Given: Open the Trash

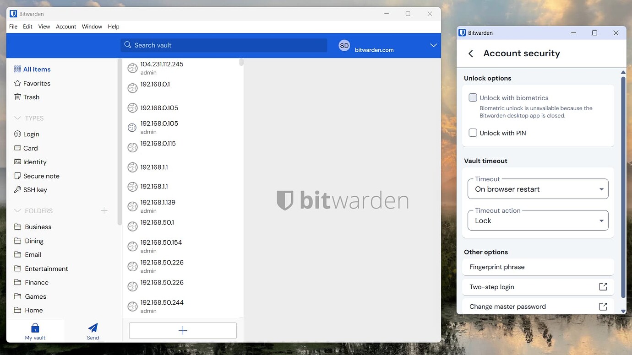Looking at the screenshot, I should (32, 97).
